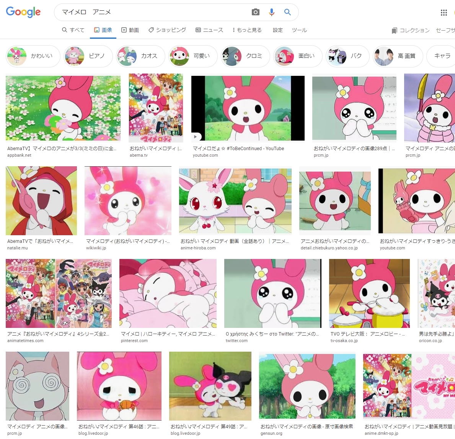
Task: Open the appbank.net flower field image
Action: coord(63,108)
